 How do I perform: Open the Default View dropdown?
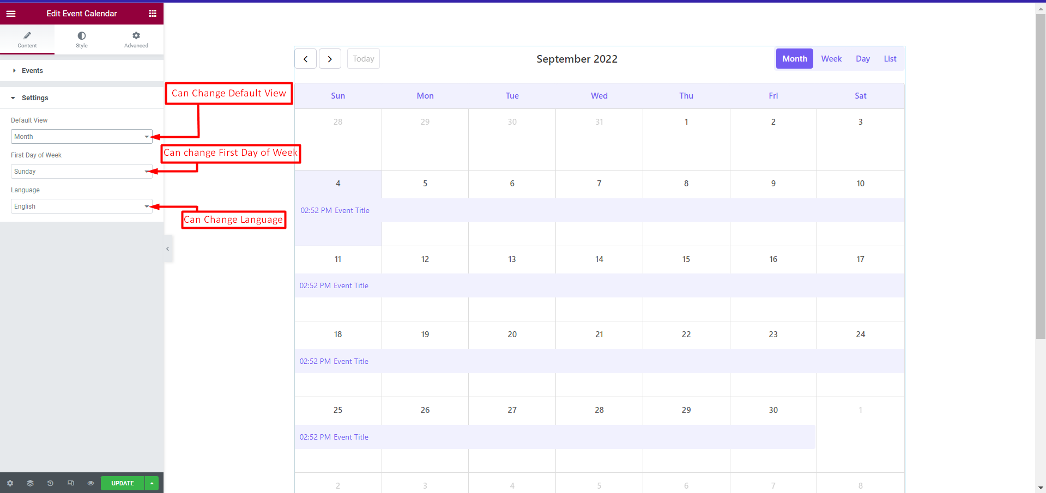click(x=81, y=137)
